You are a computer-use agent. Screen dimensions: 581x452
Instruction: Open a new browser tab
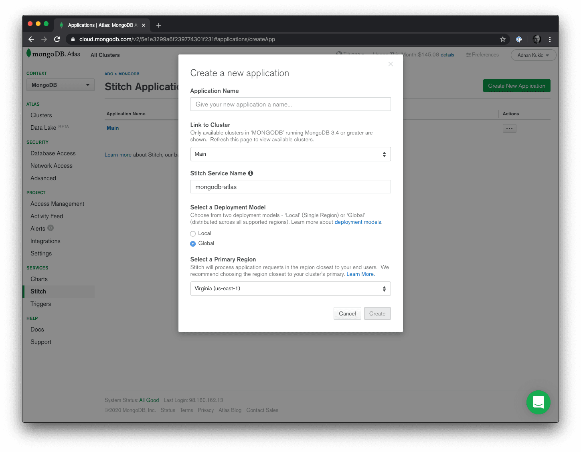tap(159, 25)
